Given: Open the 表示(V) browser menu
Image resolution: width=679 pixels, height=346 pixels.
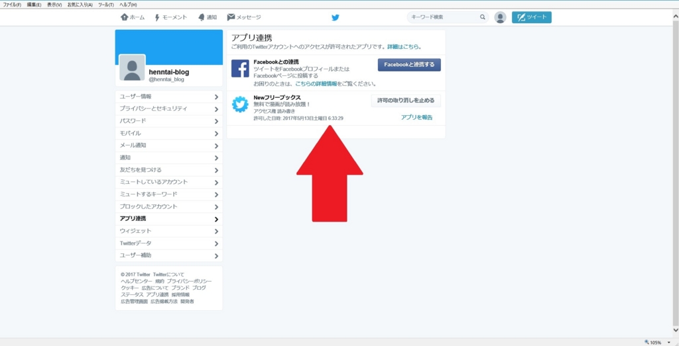Looking at the screenshot, I should pyautogui.click(x=54, y=5).
